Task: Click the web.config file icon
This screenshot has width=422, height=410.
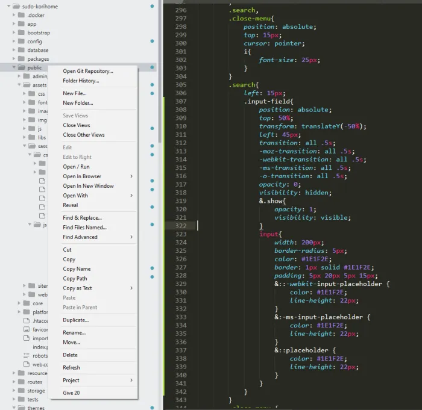Action: tap(27, 364)
